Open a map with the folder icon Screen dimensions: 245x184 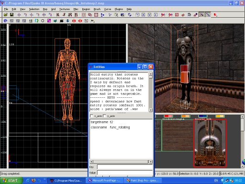coord(6,15)
